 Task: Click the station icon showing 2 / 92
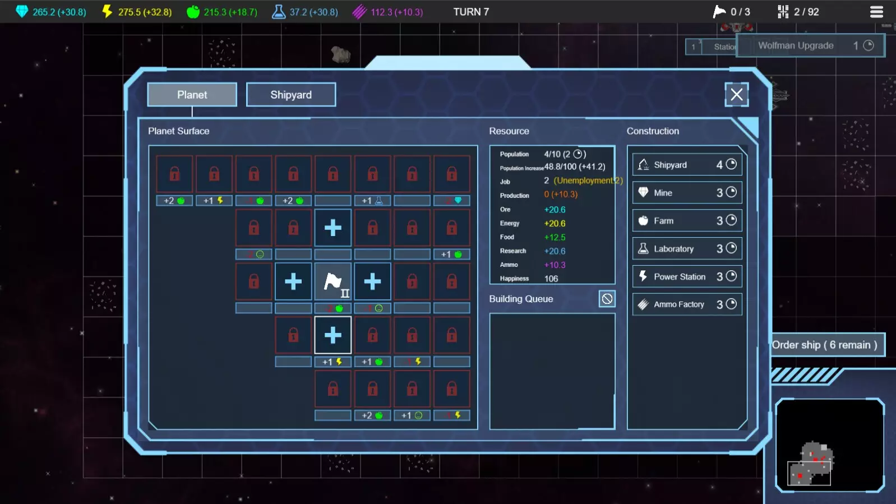coord(783,12)
